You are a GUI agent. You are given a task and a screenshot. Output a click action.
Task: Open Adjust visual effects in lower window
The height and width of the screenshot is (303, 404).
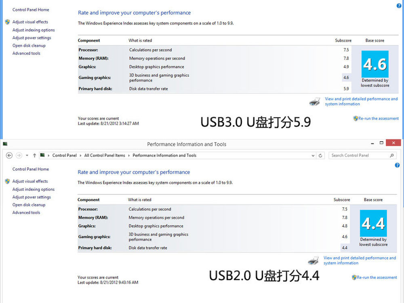tap(30, 181)
